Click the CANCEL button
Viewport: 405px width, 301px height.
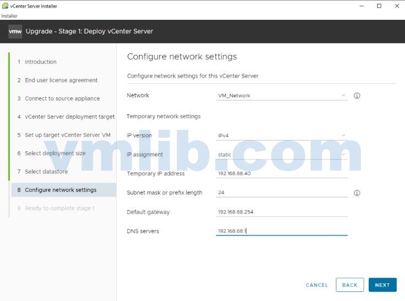coord(317,285)
